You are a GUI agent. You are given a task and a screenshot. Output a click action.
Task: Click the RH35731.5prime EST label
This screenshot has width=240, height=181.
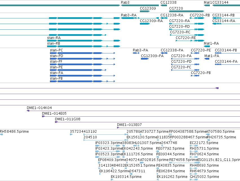pos(204,149)
